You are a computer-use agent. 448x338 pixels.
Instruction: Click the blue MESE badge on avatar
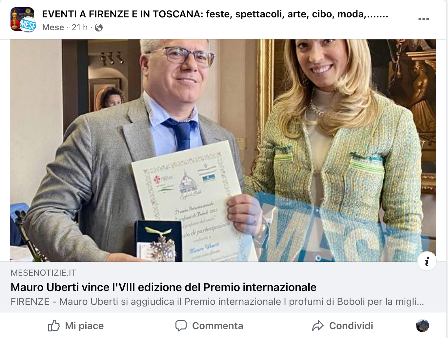[28, 25]
